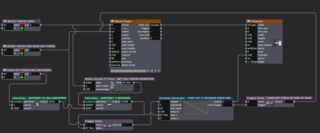Click the Movie Player volume value field
Viewport: 320px width, 133px height.
pyautogui.click(x=116, y=55)
